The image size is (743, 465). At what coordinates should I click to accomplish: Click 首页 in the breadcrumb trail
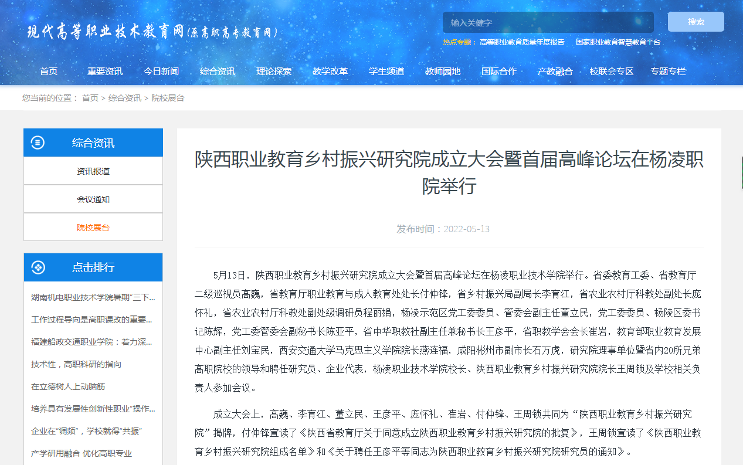coord(90,98)
